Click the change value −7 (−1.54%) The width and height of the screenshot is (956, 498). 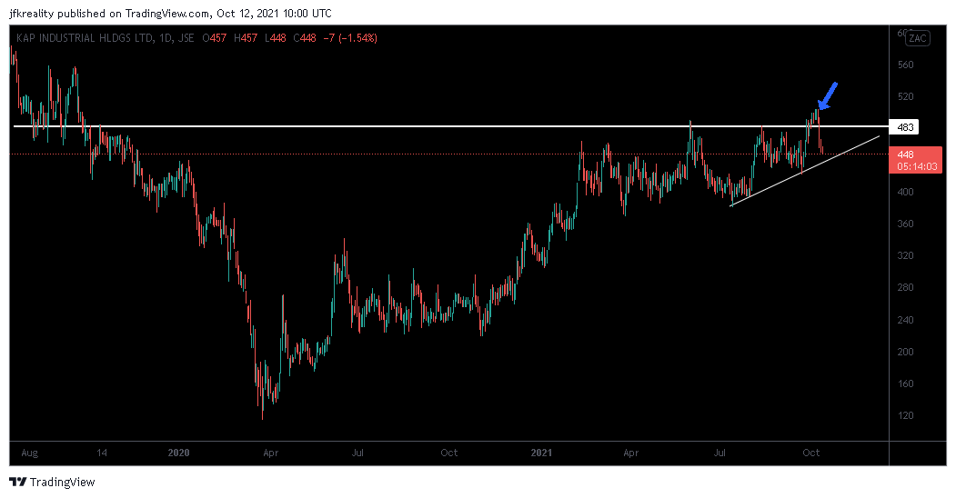pos(350,38)
